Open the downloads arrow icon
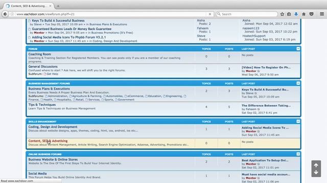This screenshot has width=327, height=183. point(296,14)
